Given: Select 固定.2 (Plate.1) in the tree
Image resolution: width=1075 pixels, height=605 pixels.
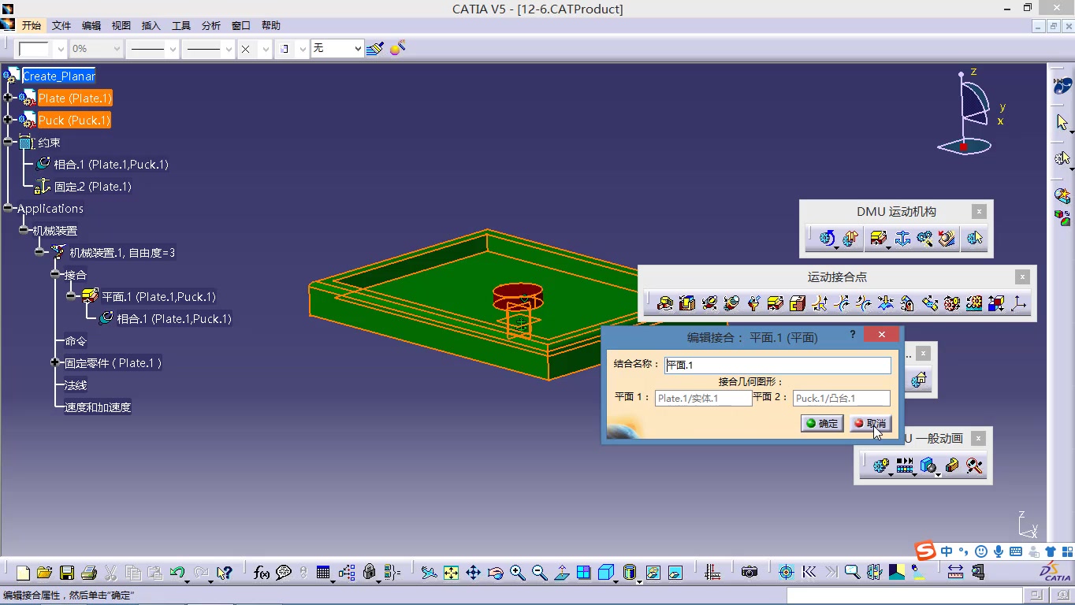Looking at the screenshot, I should (x=92, y=187).
